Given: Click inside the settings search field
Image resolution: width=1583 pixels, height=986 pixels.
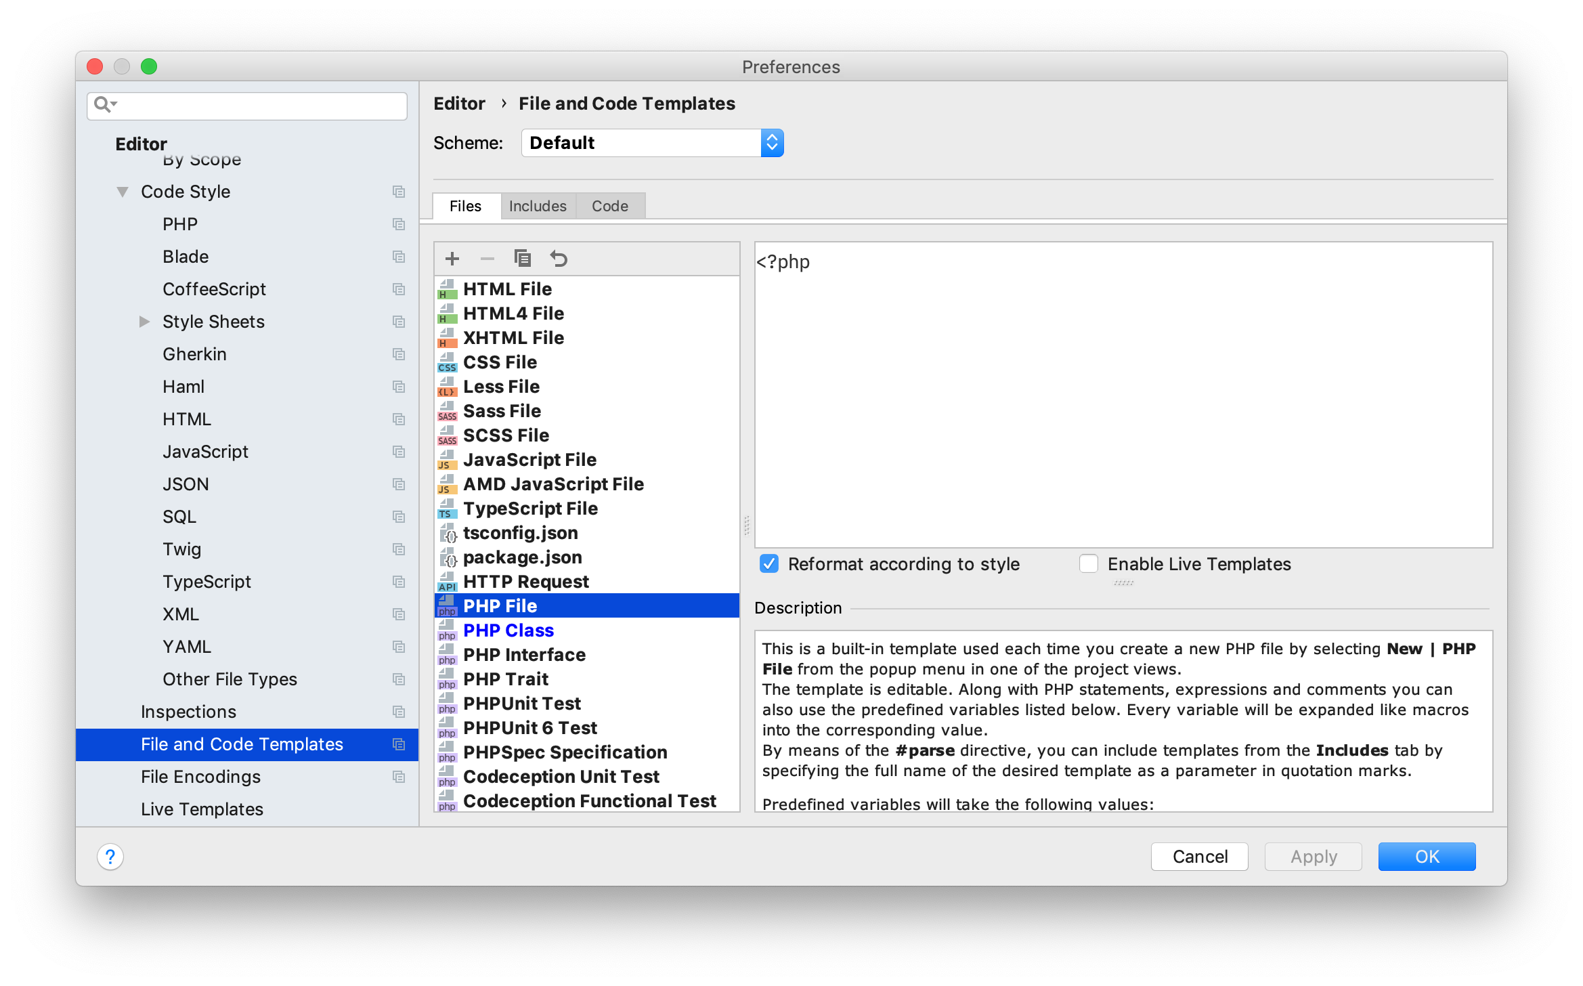Looking at the screenshot, I should (x=247, y=106).
